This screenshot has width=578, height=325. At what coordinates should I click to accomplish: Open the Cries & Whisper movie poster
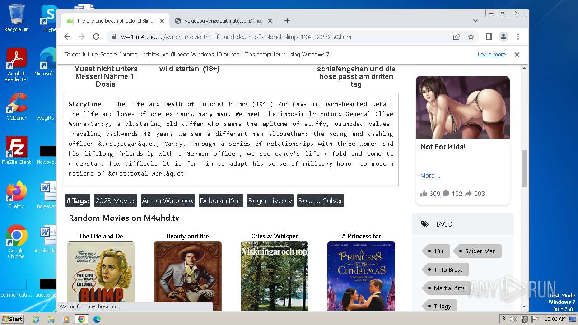point(275,276)
